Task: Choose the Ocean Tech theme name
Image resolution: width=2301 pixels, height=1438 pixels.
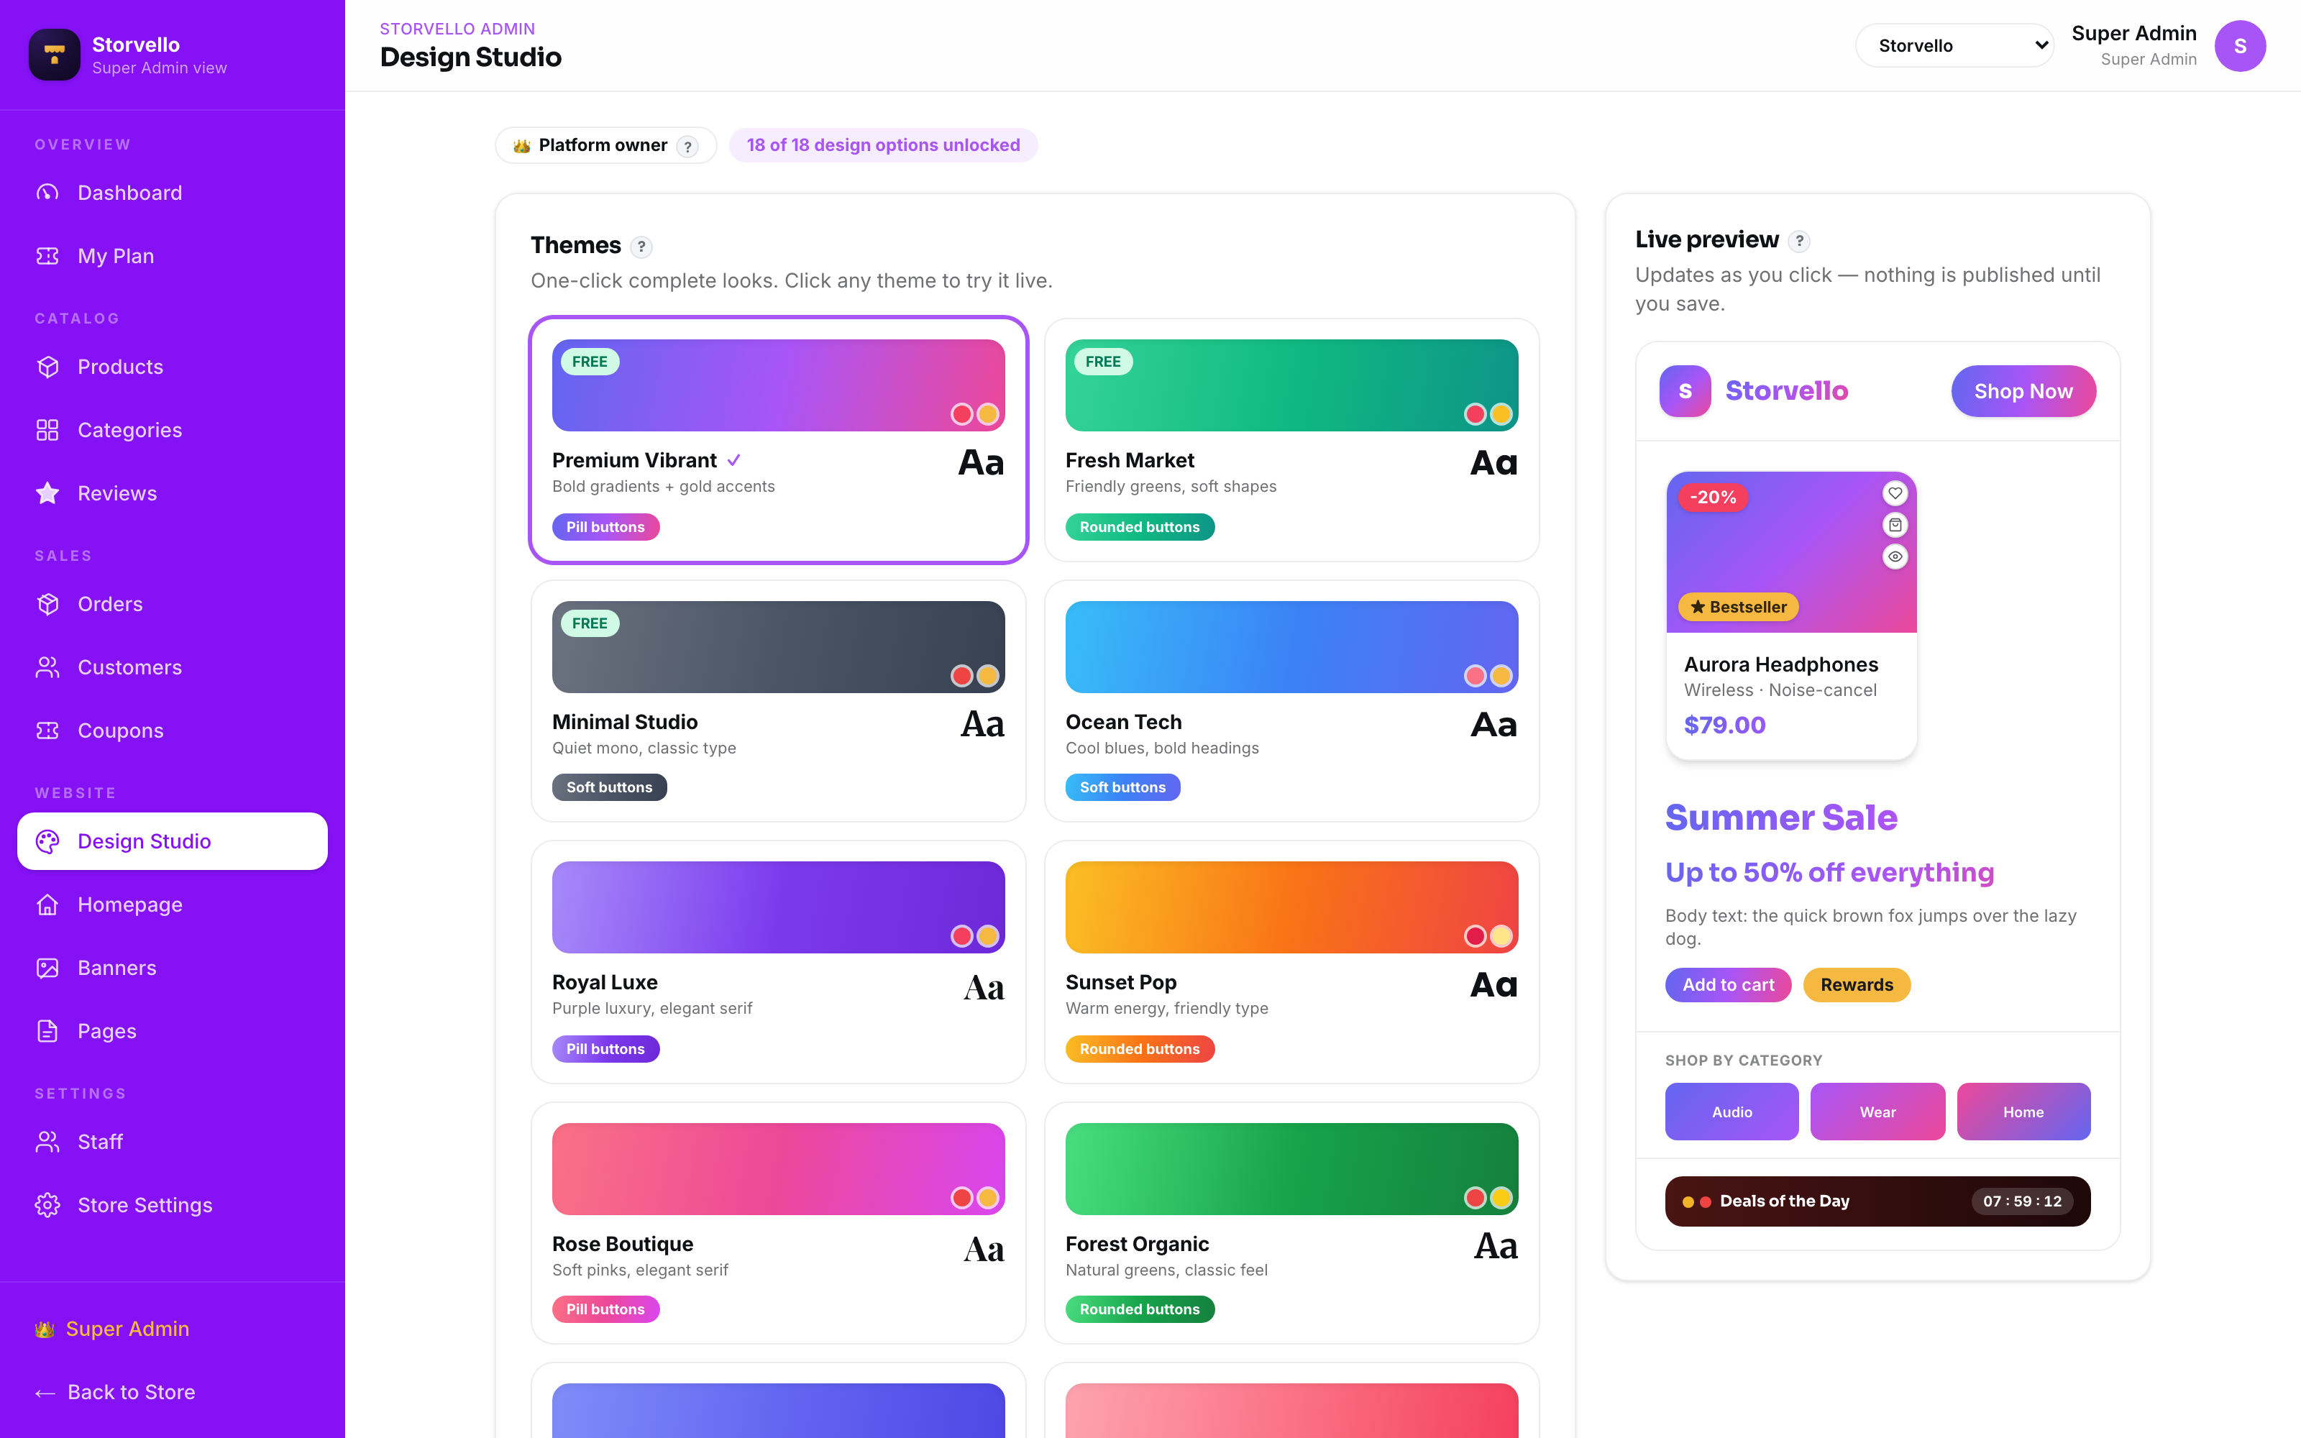Action: tap(1123, 722)
